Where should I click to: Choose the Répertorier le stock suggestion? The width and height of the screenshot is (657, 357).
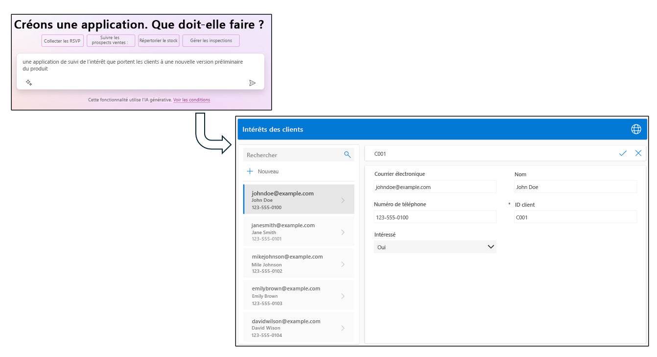[x=159, y=41]
